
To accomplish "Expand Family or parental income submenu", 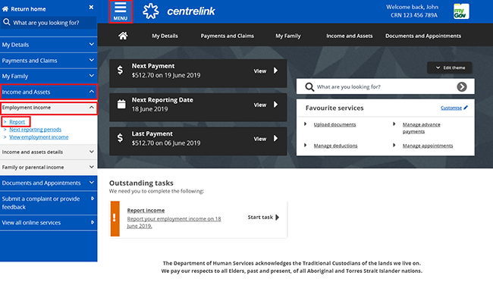I will [49, 168].
